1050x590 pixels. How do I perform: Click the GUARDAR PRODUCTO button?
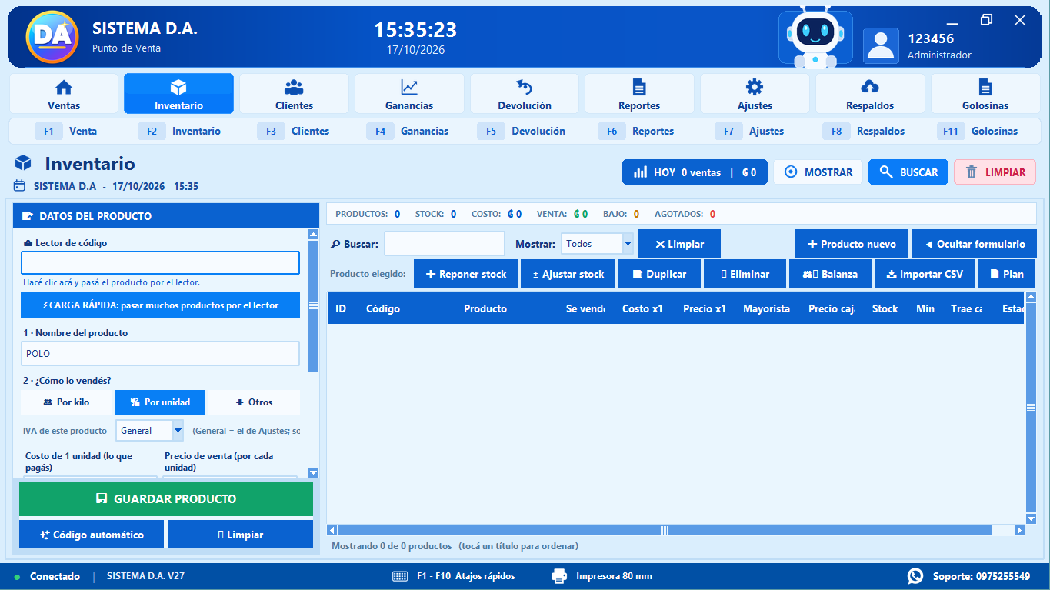coord(166,498)
